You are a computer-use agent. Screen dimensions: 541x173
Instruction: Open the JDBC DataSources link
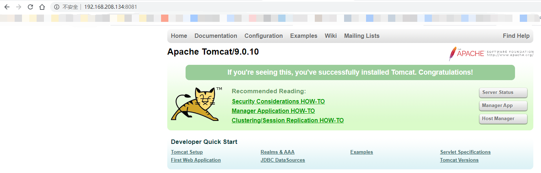[283, 160]
